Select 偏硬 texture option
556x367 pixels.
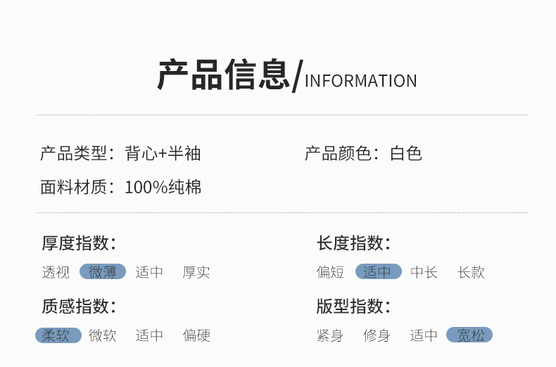196,335
